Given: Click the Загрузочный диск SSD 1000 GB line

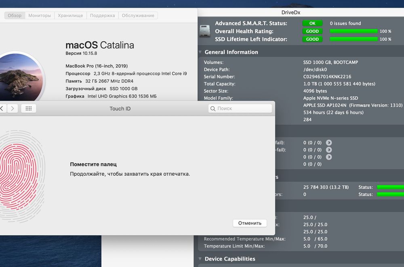Looking at the screenshot, I should [x=101, y=88].
